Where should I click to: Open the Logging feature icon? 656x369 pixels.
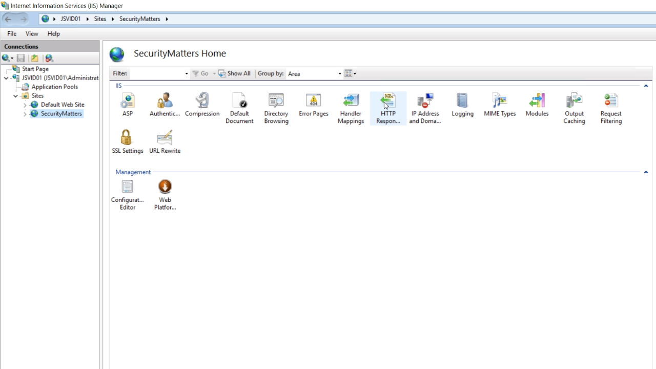pyautogui.click(x=462, y=101)
